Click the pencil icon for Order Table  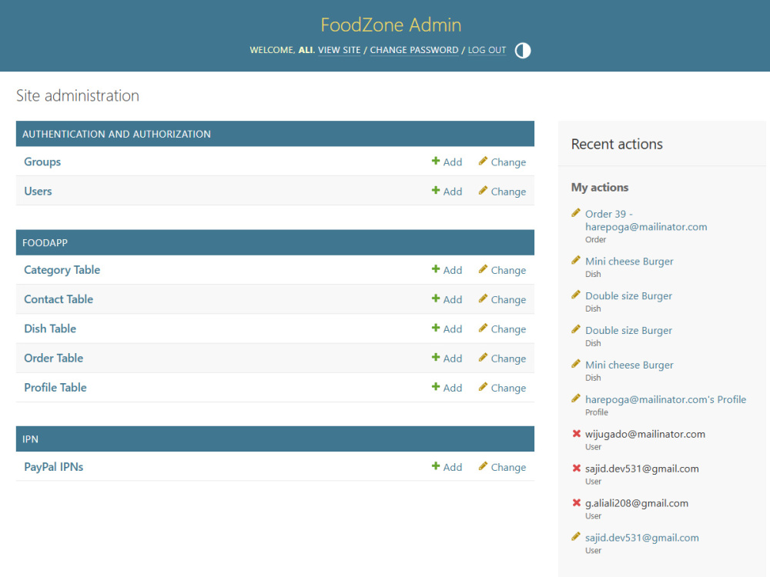pyautogui.click(x=484, y=357)
